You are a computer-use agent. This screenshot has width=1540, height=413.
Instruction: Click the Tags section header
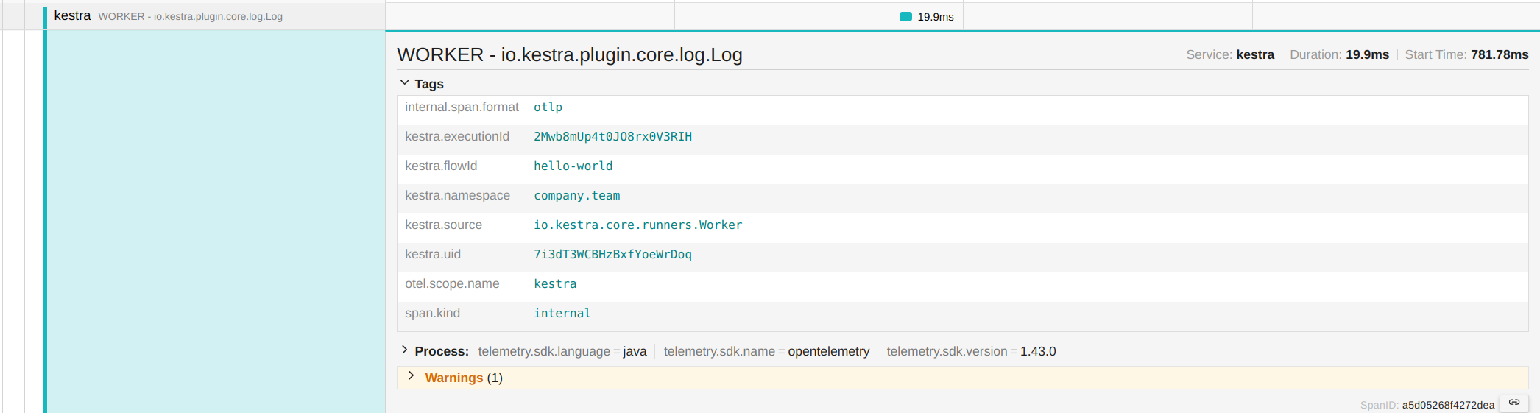coord(429,84)
